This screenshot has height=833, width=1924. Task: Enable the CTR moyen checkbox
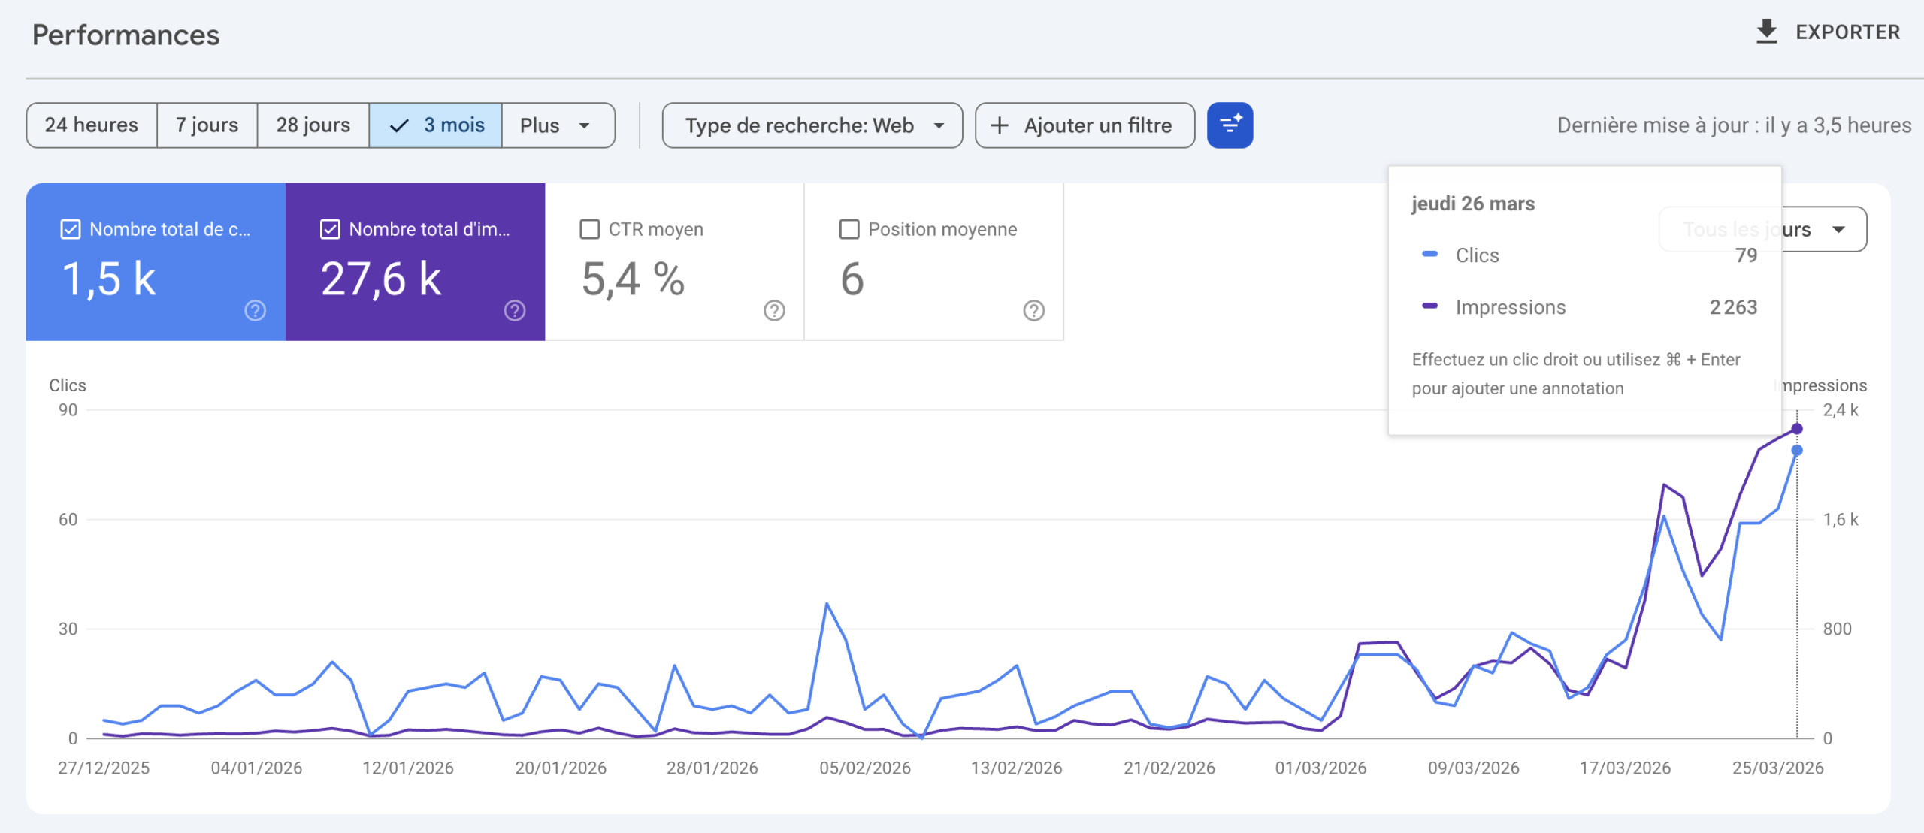coord(590,229)
